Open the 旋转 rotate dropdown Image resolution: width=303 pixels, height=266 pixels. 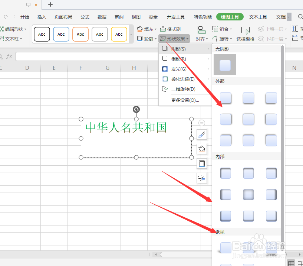(x=222, y=39)
